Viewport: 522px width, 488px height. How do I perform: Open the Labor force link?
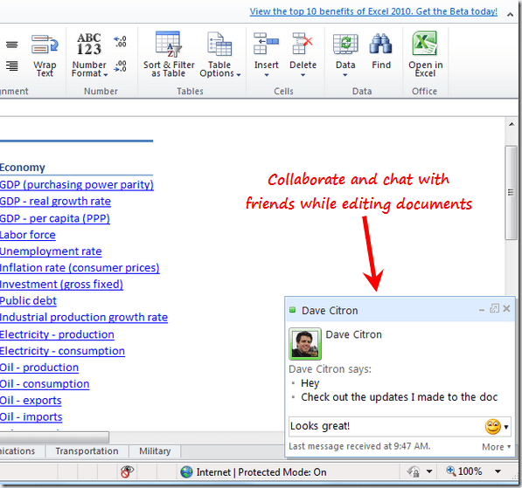28,235
